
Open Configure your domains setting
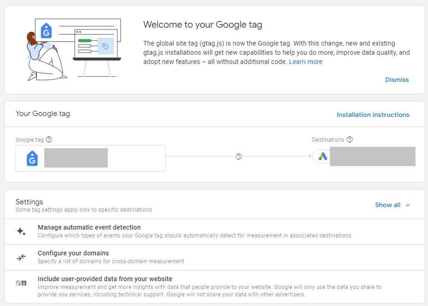pyautogui.click(x=73, y=253)
